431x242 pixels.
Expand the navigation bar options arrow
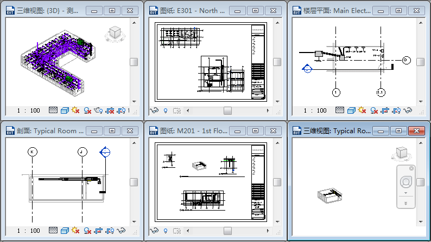click(x=405, y=204)
